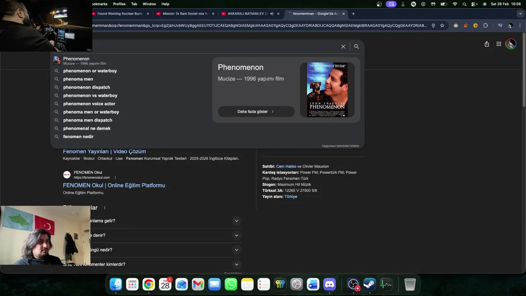Open Chrome's tab search dropdown arrow
Image resolution: width=526 pixels, height=296 pixels.
point(520,14)
